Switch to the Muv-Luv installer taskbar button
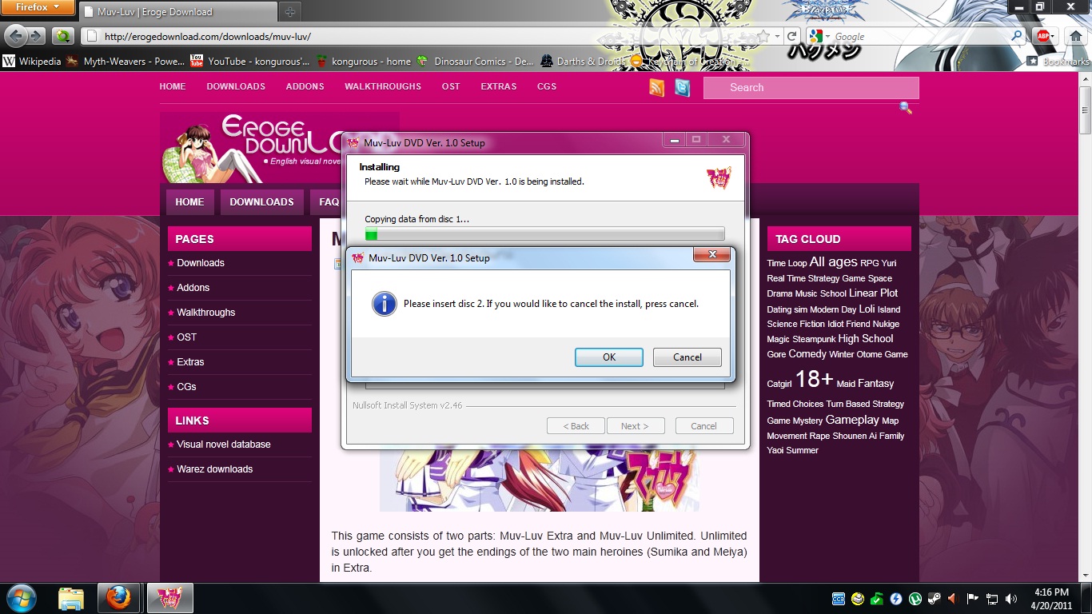This screenshot has height=614, width=1092. point(169,598)
